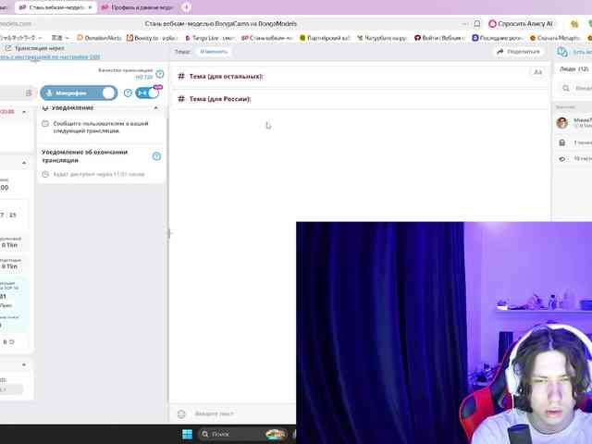Screen dimensions: 592x444
Task: Toggle the Микрофон microphone switch
Action: (x=109, y=92)
